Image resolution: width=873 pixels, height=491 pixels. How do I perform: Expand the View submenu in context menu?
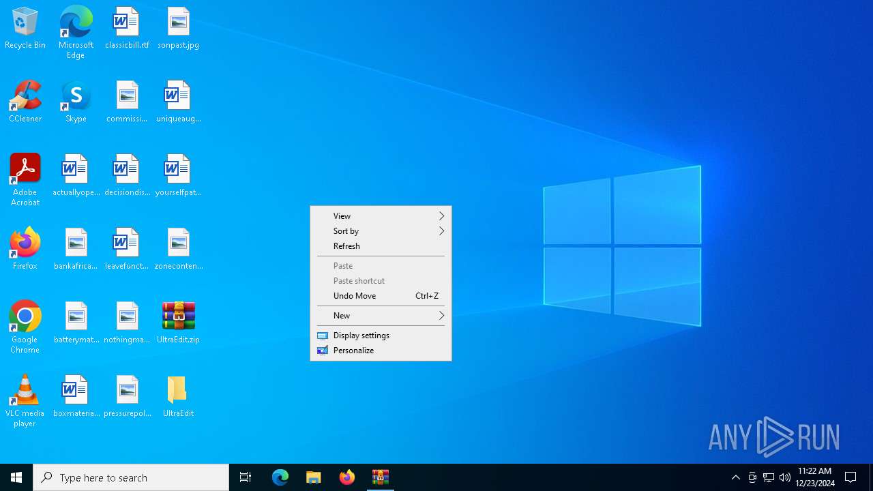pyautogui.click(x=381, y=216)
